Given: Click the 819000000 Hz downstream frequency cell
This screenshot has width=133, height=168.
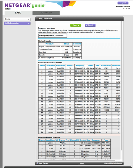Looking at the screenshot, I should 80,68.
